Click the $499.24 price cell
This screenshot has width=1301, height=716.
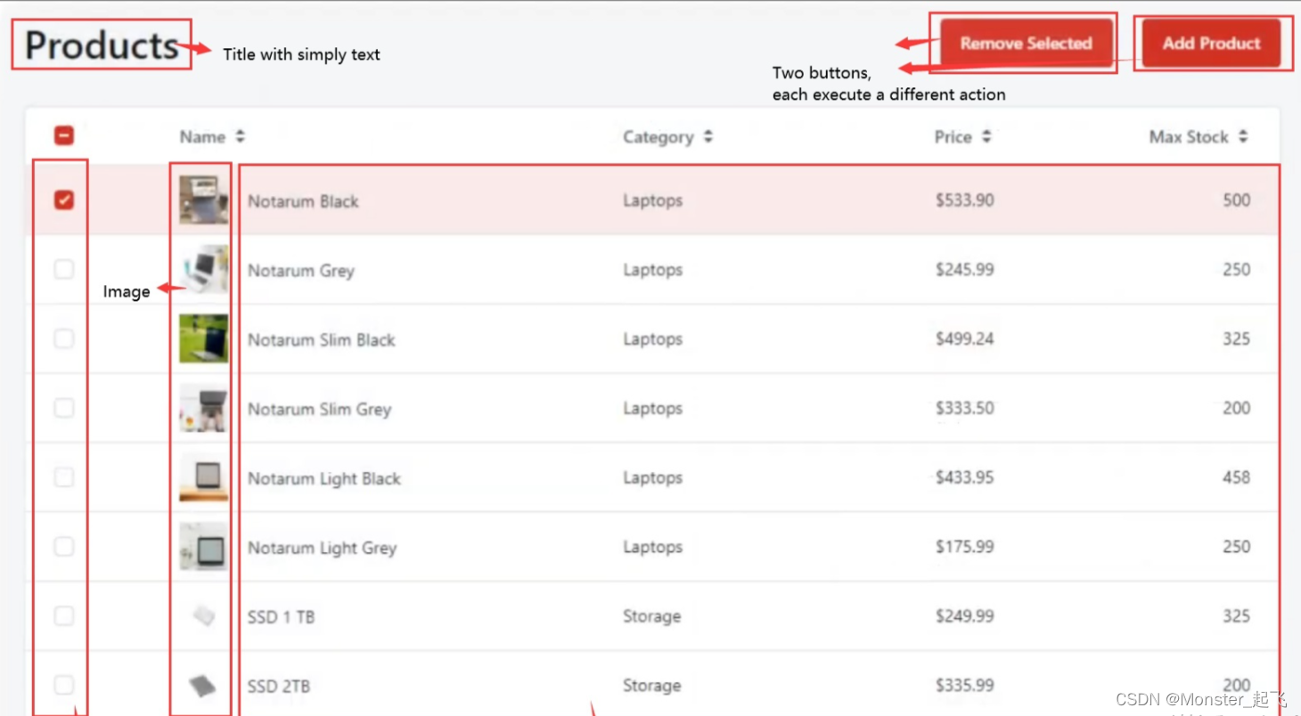(964, 338)
